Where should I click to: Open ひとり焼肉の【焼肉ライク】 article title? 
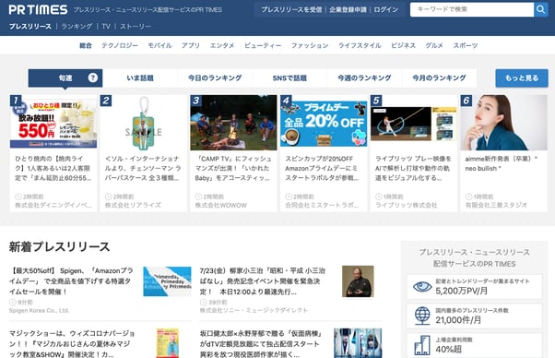(53, 168)
